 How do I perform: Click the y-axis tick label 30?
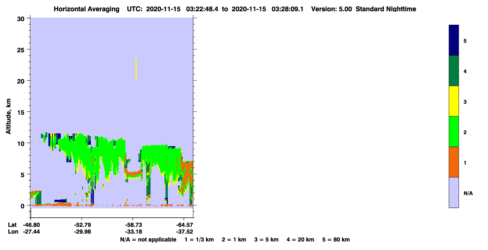click(x=22, y=18)
